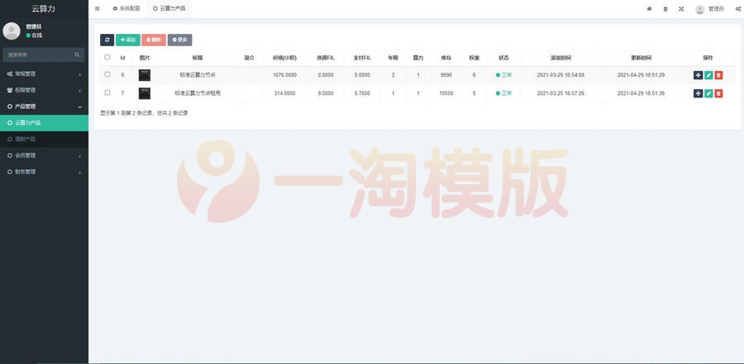The image size is (744, 364).
Task: Collapse the 产品管理 sidebar menu
Action: click(44, 106)
